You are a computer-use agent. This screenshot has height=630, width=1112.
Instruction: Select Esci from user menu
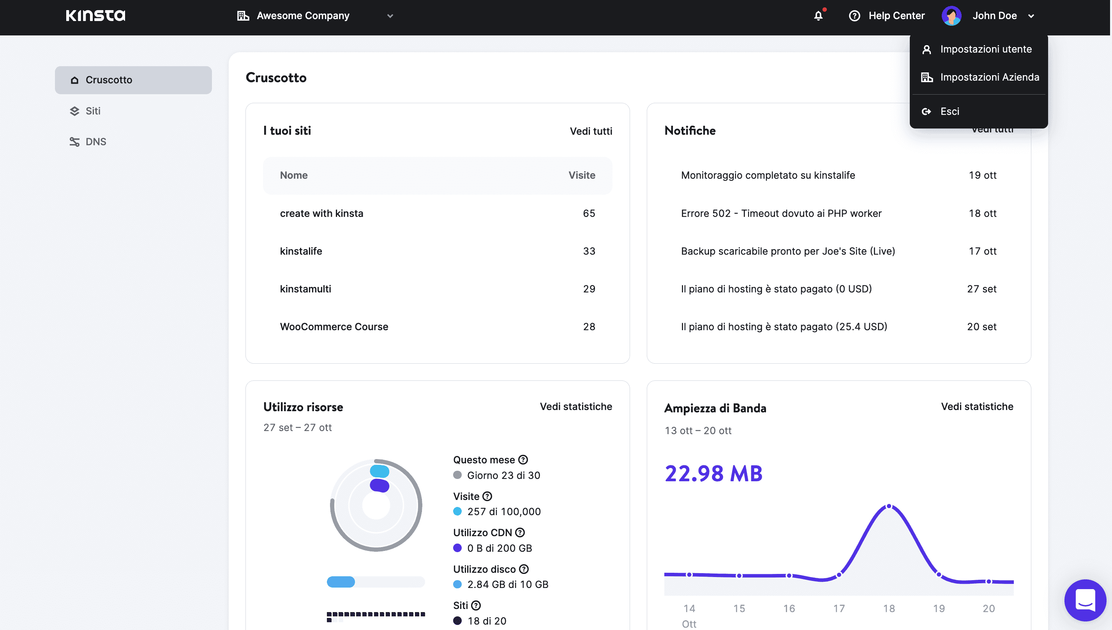(x=950, y=111)
